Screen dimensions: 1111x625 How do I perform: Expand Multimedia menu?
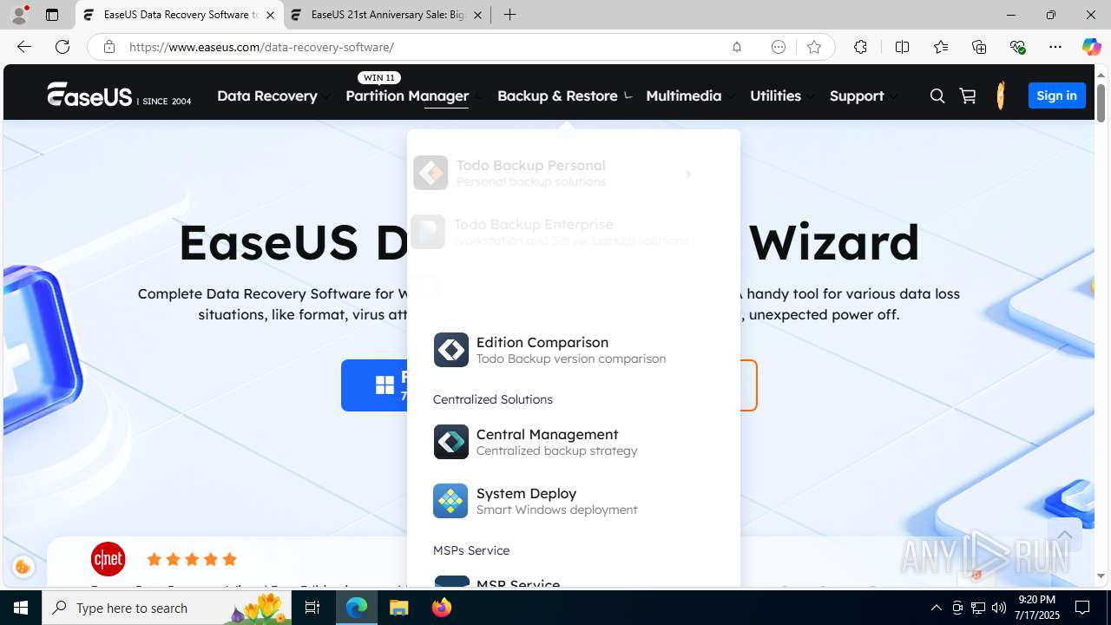pyautogui.click(x=690, y=95)
